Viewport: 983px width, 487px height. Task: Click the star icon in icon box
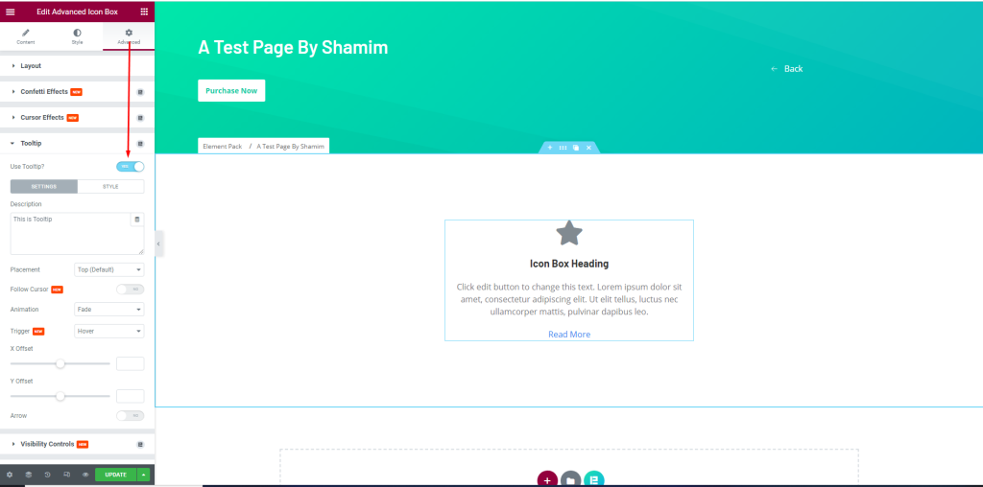pyautogui.click(x=569, y=233)
